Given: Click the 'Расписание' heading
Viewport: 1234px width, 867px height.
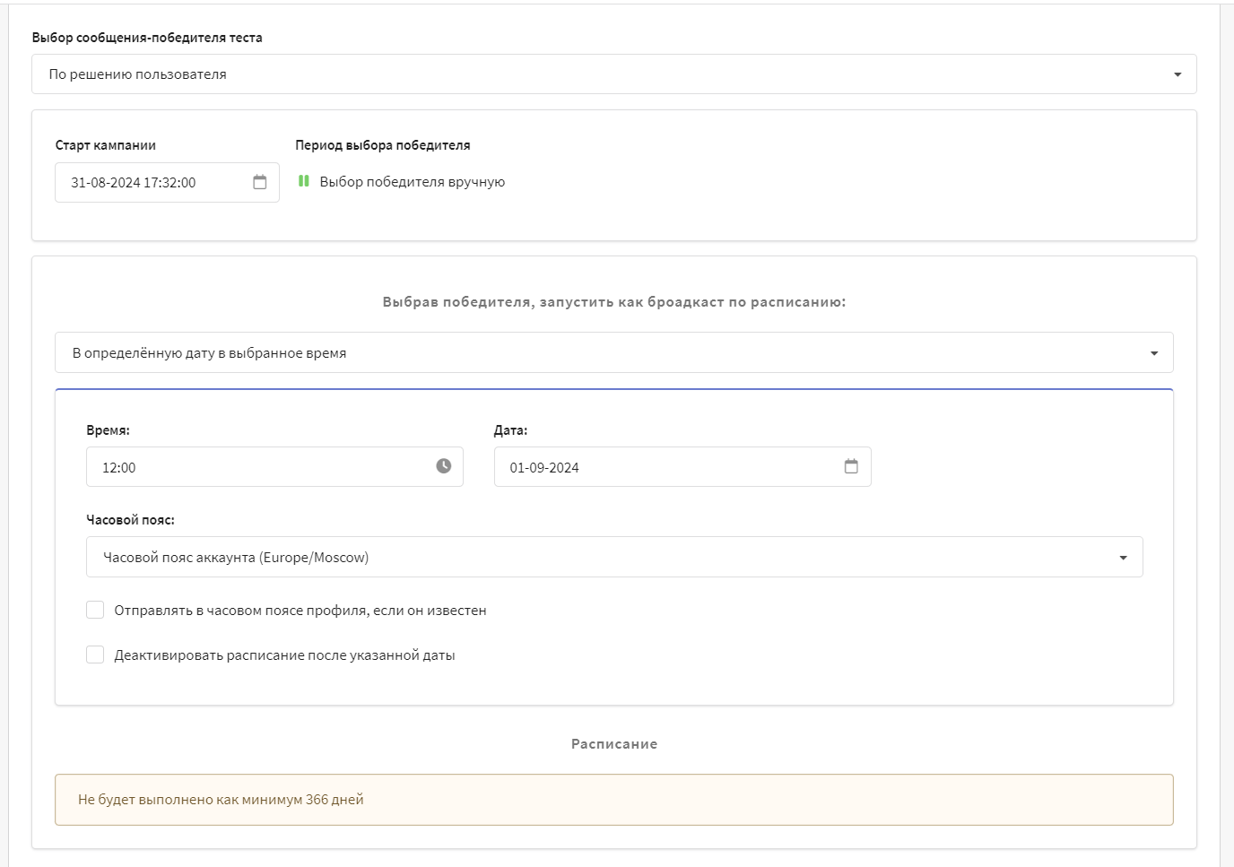Looking at the screenshot, I should pyautogui.click(x=614, y=744).
